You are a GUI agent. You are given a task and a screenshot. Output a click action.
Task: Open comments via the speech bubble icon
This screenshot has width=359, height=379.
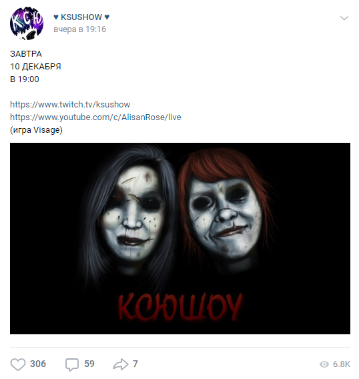(x=72, y=364)
